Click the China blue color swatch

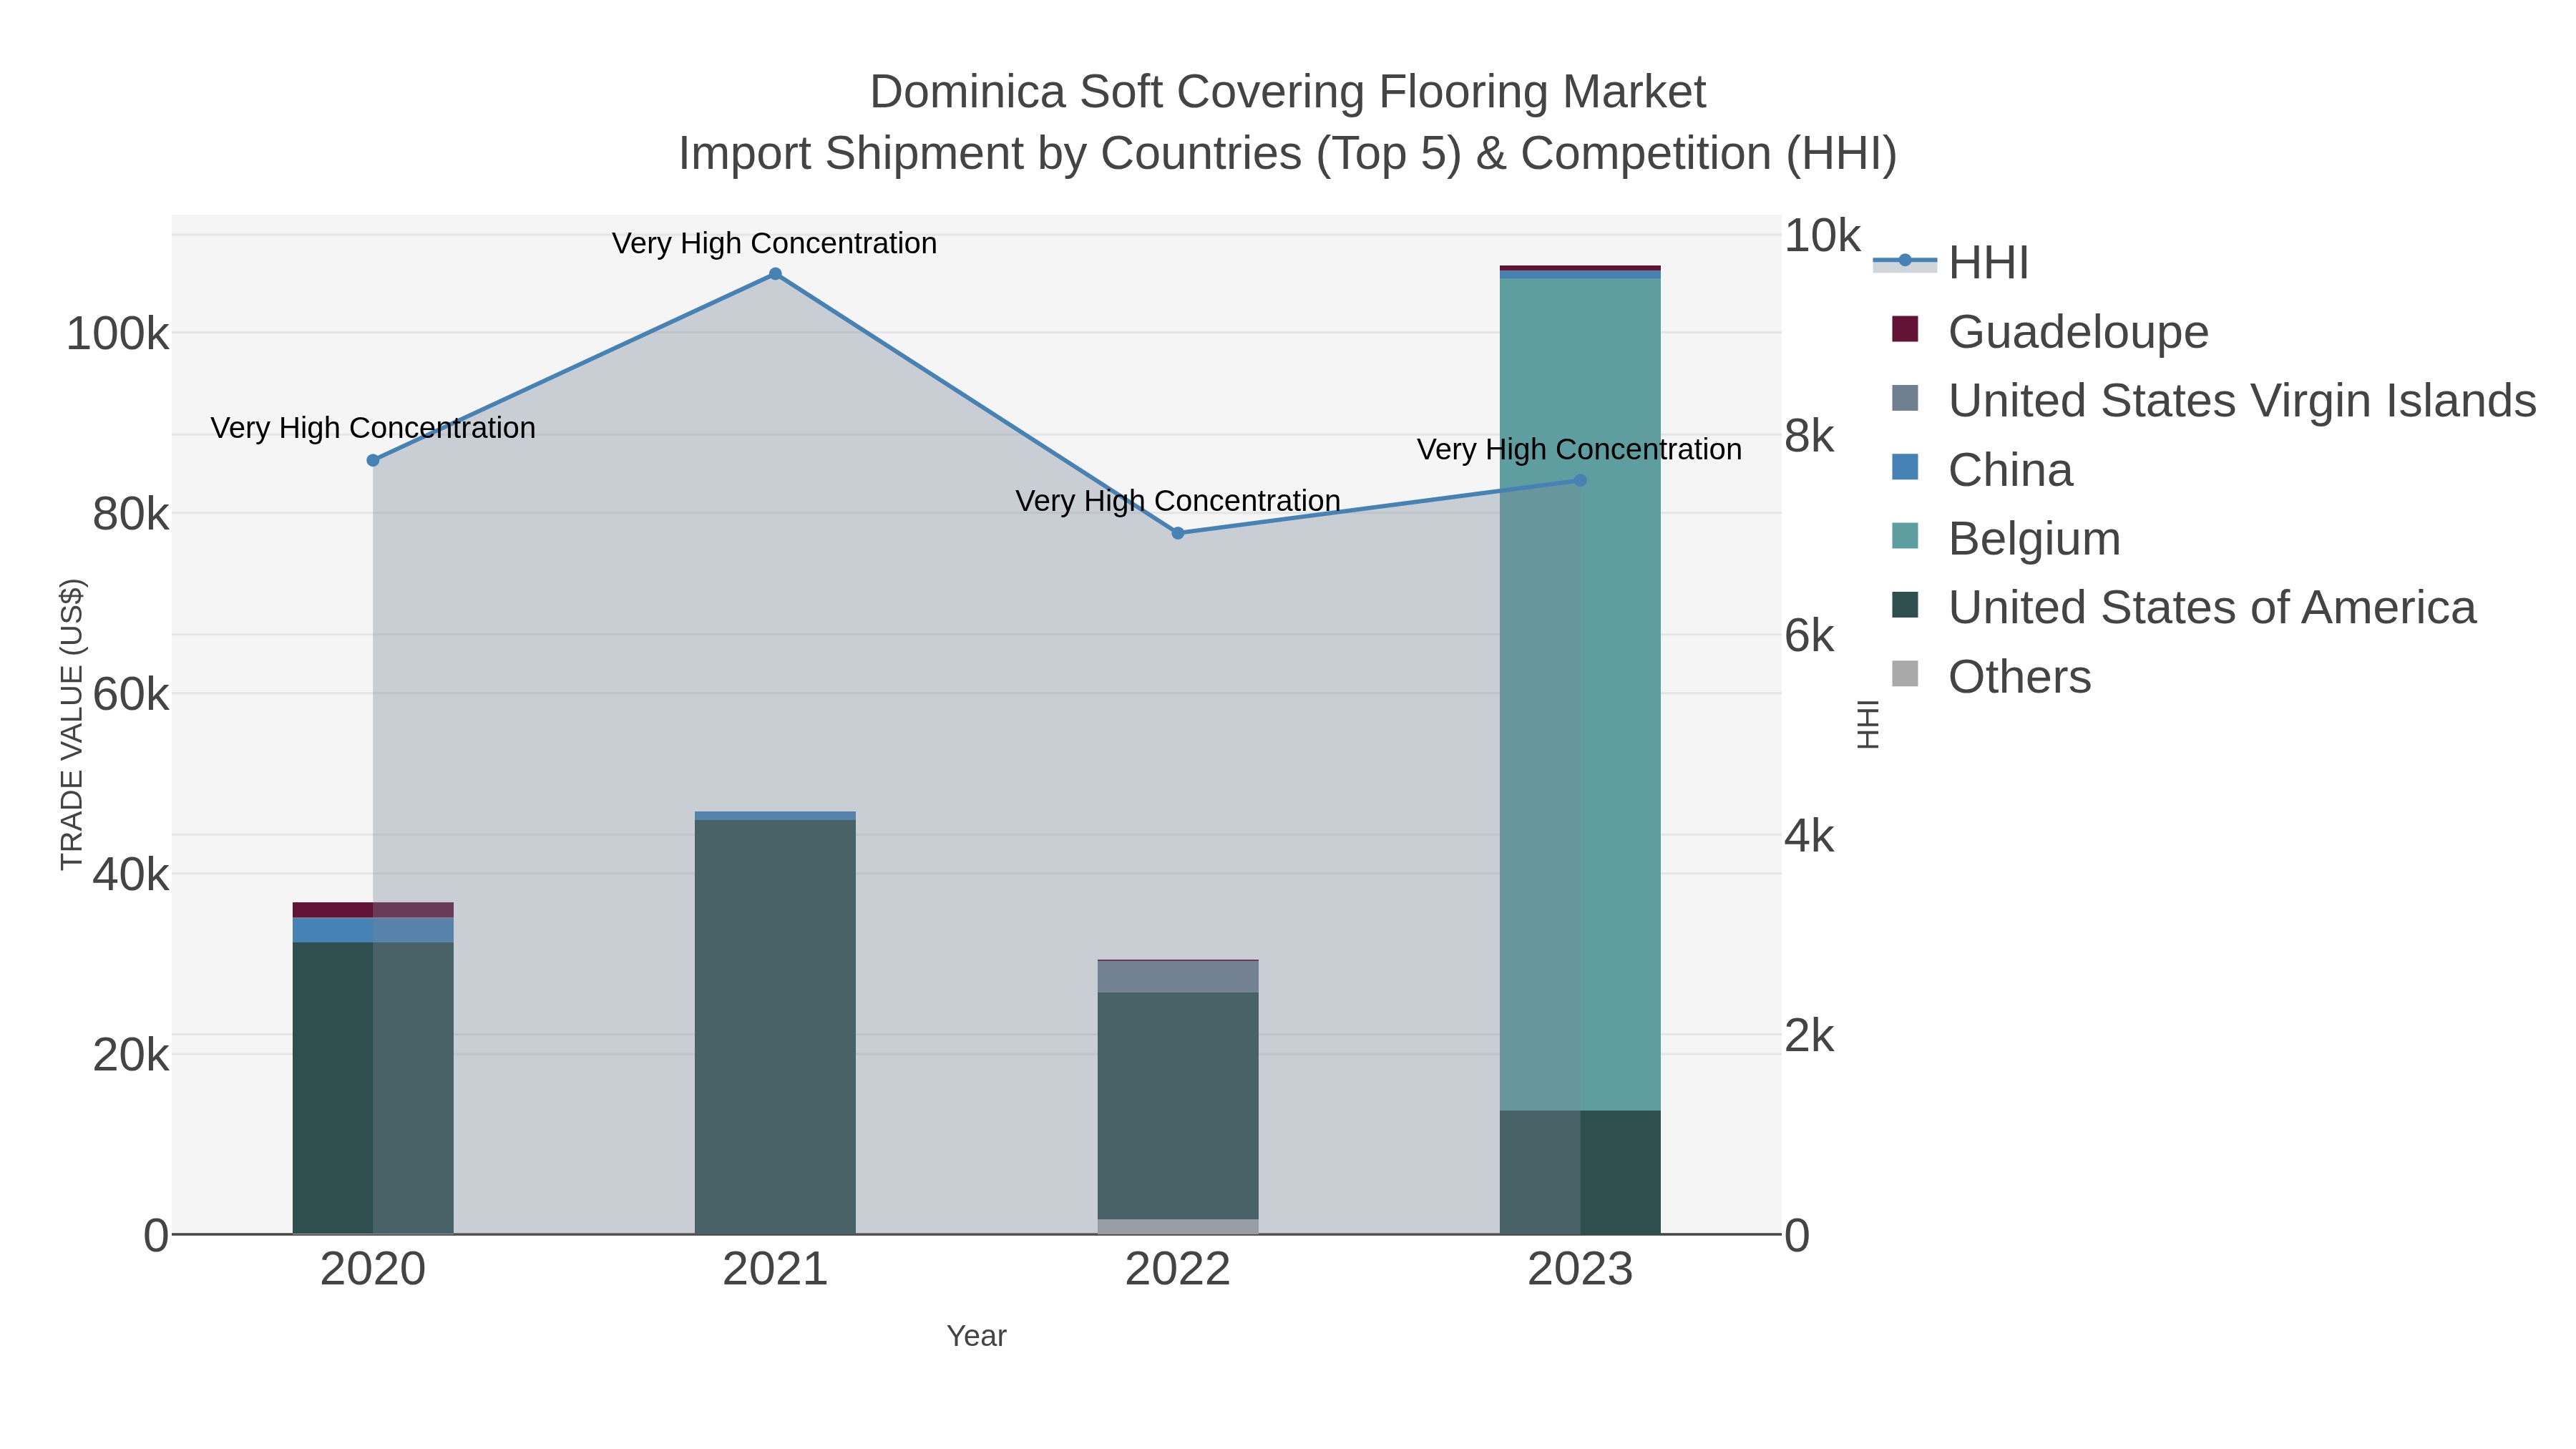(1905, 467)
